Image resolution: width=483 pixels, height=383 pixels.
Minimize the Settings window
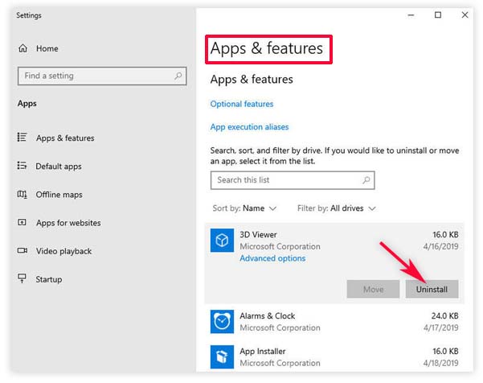pos(411,15)
